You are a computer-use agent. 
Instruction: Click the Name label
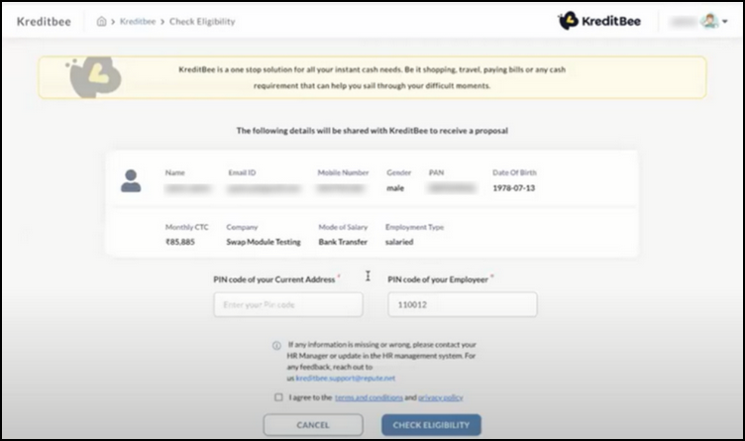point(174,172)
